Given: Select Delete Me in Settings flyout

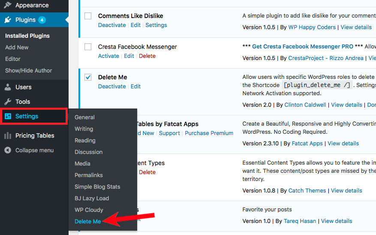Looking at the screenshot, I should click(x=87, y=222).
